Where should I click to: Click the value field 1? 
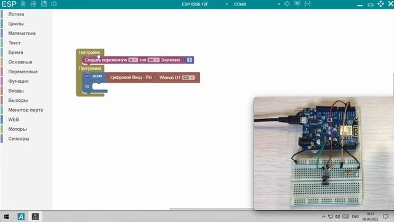coord(190,60)
